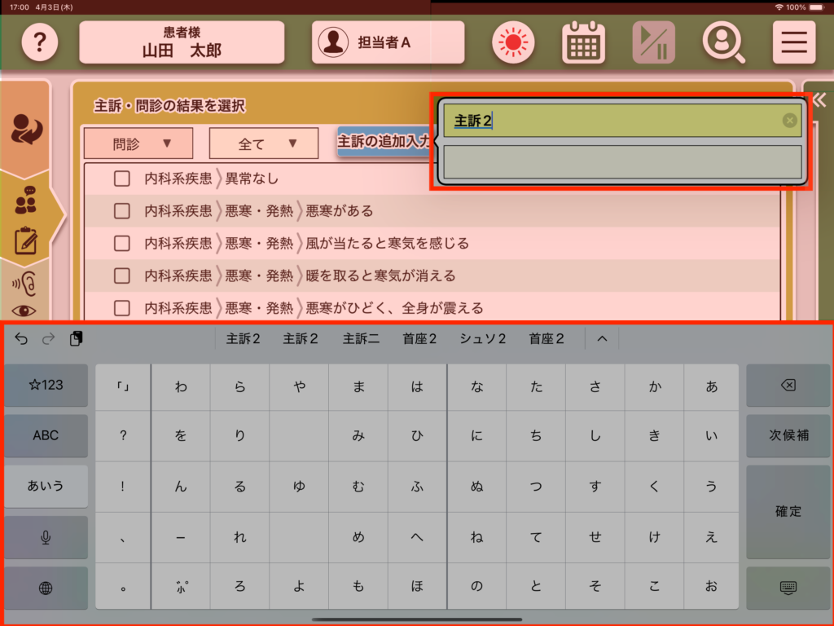The width and height of the screenshot is (834, 626).
Task: Open the 全て filter dropdown
Action: (263, 143)
